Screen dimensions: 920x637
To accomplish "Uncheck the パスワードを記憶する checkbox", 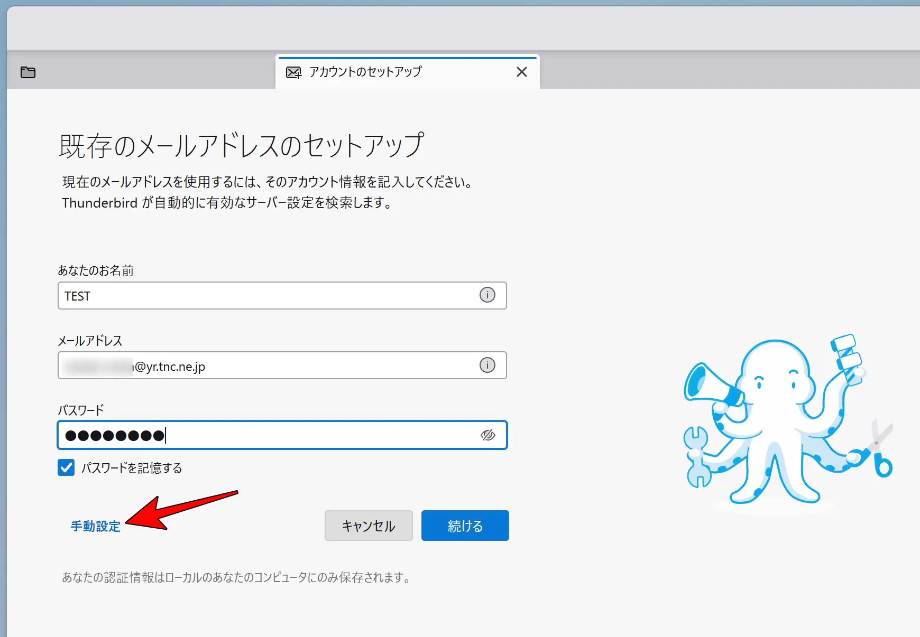I will [66, 467].
